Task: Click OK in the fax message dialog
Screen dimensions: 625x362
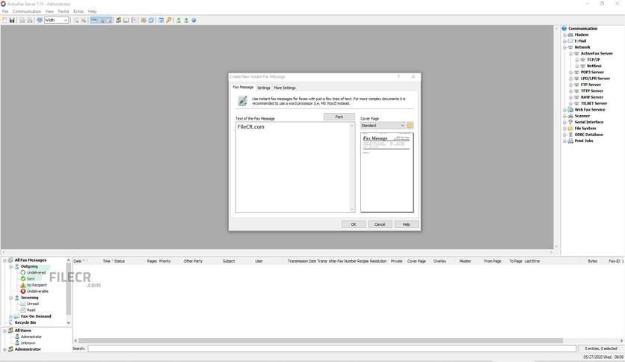Action: (354, 224)
